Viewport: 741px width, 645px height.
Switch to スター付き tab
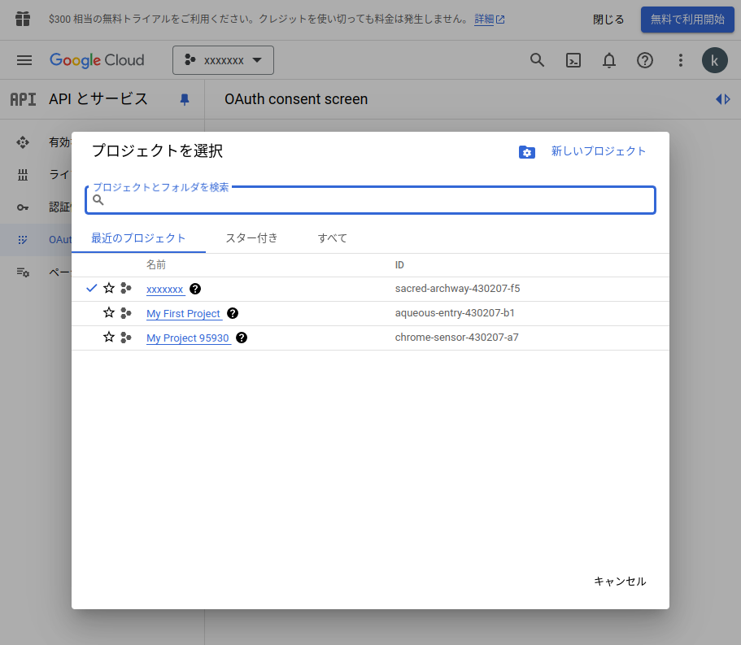[251, 238]
